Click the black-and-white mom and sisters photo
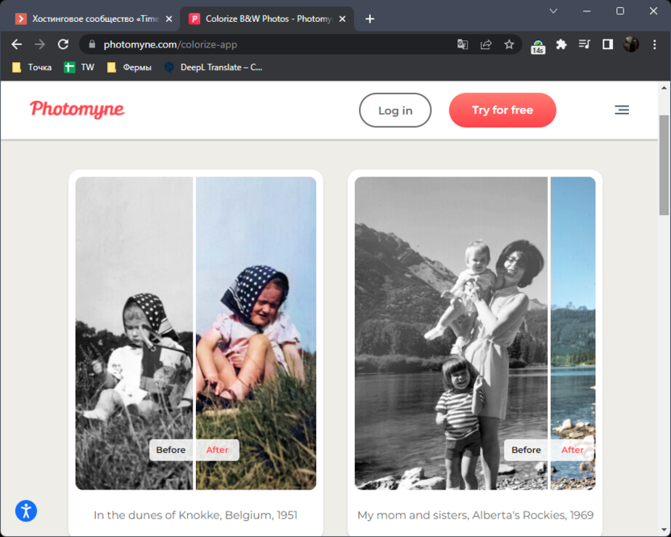The image size is (671, 537). 451,333
